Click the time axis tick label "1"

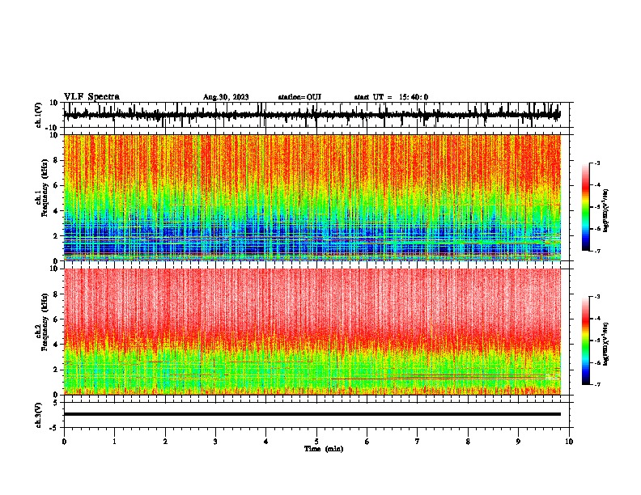point(114,442)
